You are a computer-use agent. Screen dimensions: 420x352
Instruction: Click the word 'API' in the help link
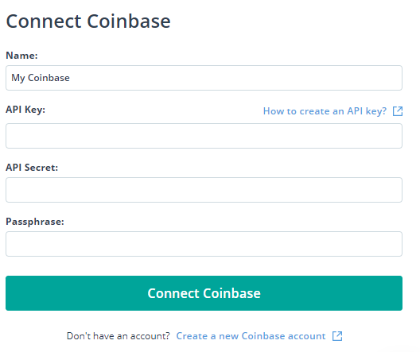click(355, 111)
